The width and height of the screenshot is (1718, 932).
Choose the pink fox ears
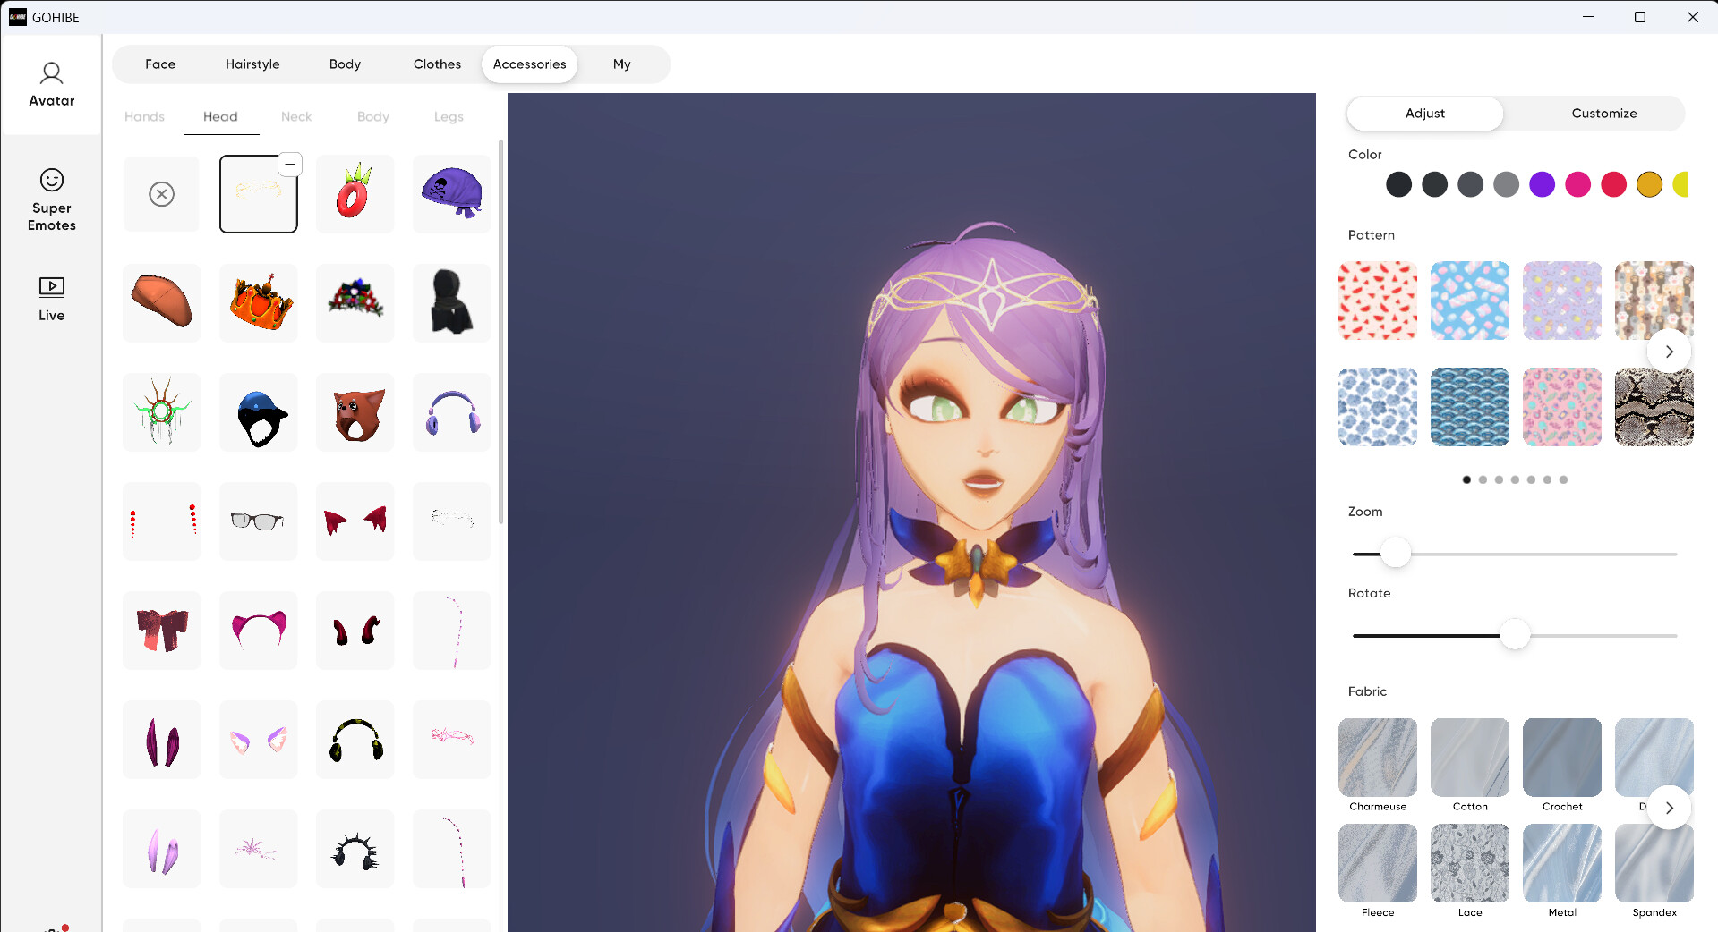pos(259,740)
